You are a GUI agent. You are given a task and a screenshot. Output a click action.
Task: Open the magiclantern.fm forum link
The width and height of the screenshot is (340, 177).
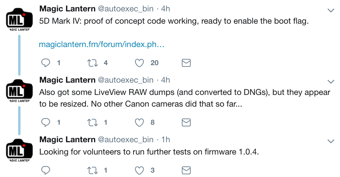click(102, 44)
